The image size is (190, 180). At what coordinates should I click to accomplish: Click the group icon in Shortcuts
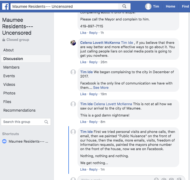pos(4,141)
